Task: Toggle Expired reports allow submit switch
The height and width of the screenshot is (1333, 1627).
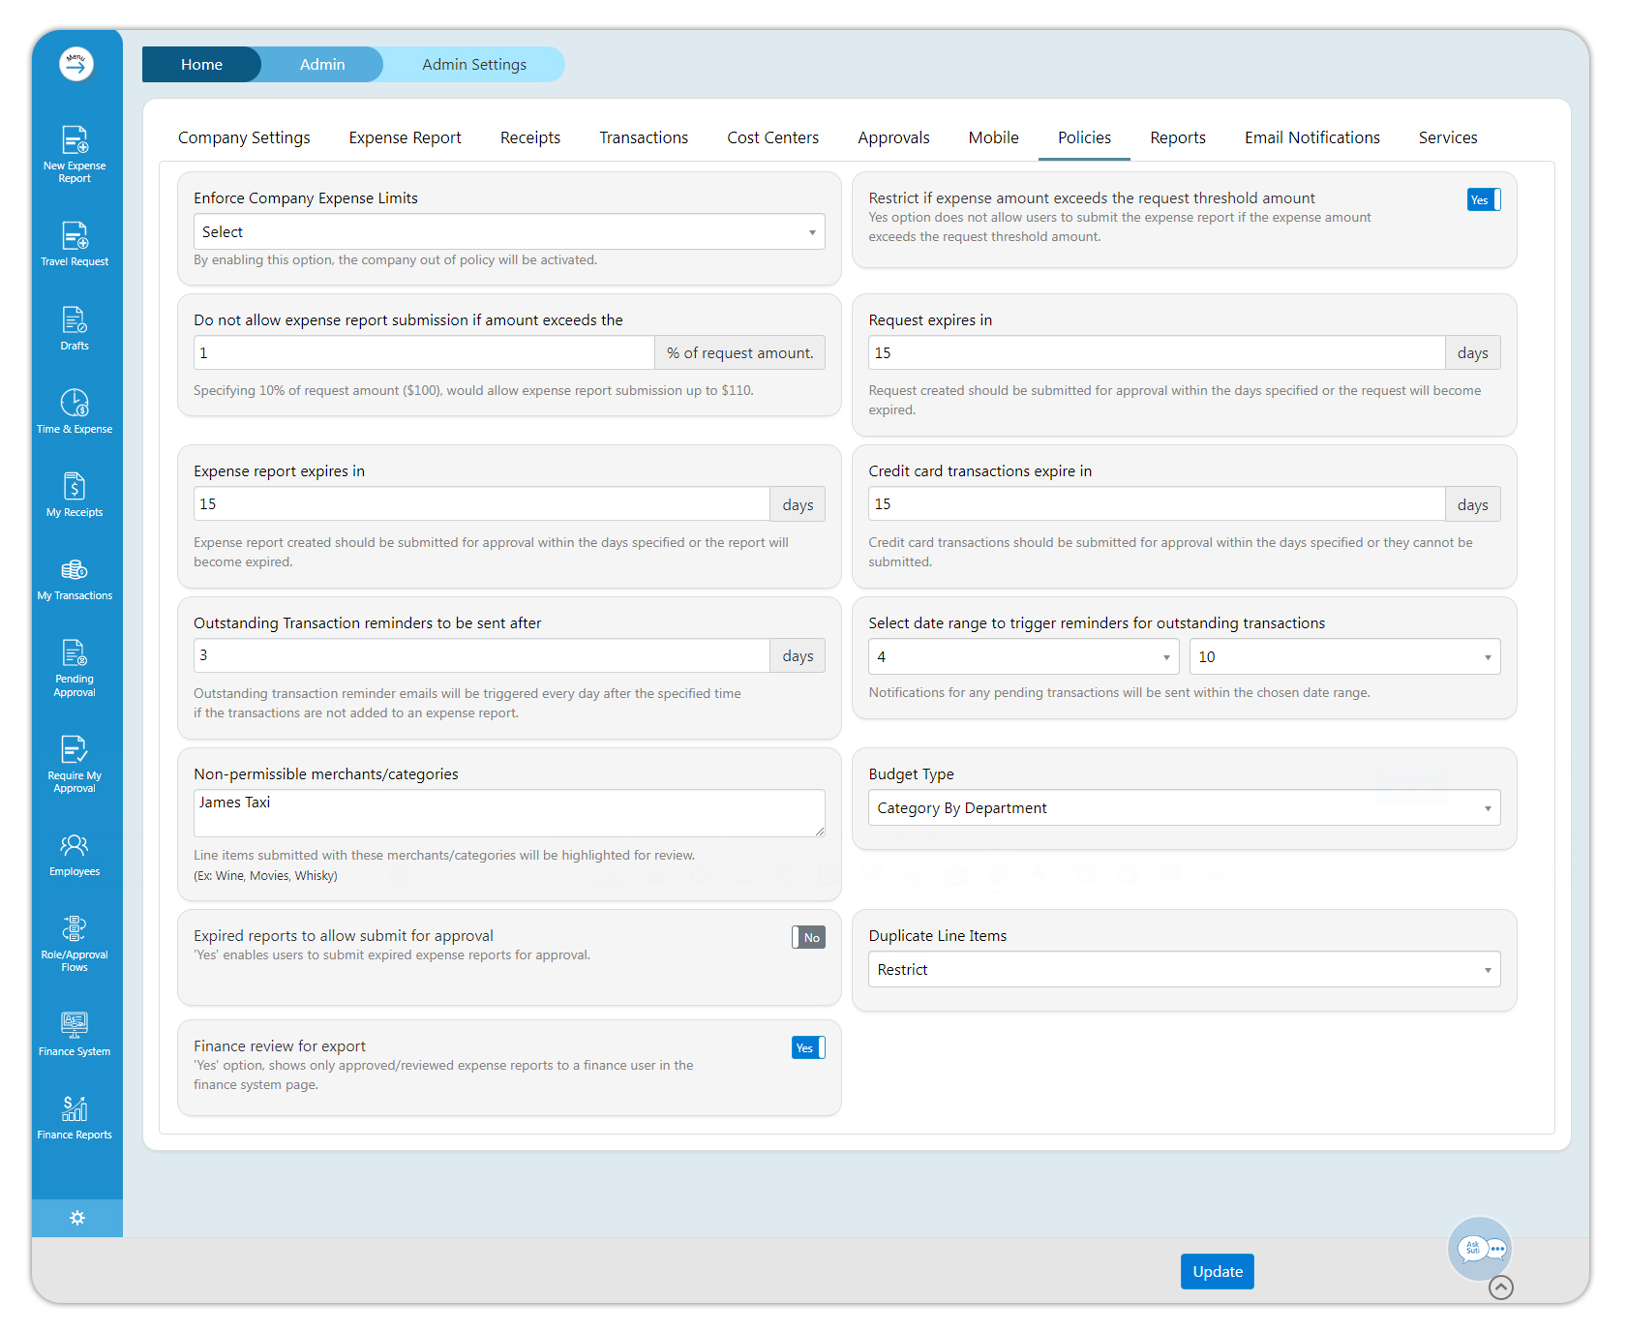Action: click(808, 937)
